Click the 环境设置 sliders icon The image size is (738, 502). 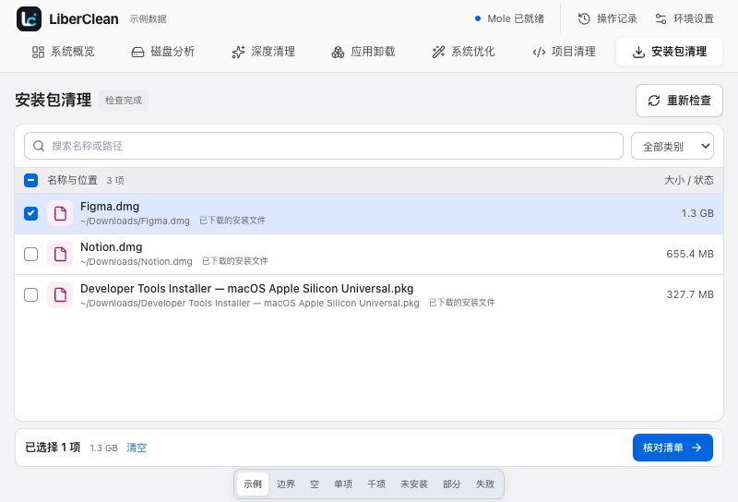coord(661,18)
